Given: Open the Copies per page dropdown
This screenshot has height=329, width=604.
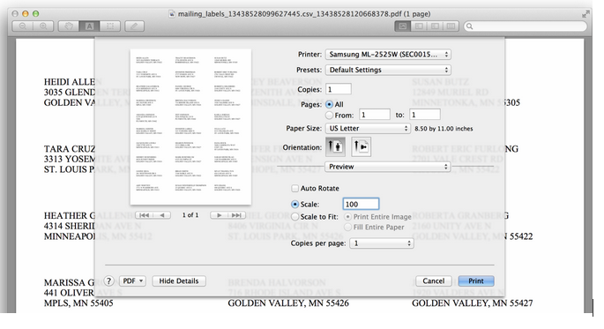Looking at the screenshot, I should point(381,243).
